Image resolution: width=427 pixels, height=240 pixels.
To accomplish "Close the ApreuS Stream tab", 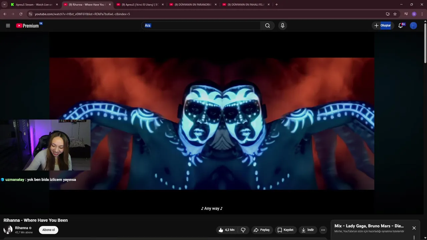I will [x=57, y=5].
